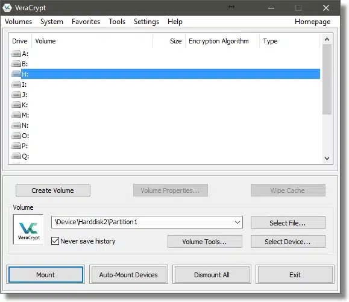Click the drive icon for P:
The image size is (349, 302).
(x=16, y=146)
